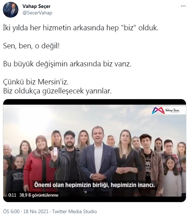The width and height of the screenshot is (191, 215).
Task: Play the embedded tweet video
Action: tap(94, 150)
